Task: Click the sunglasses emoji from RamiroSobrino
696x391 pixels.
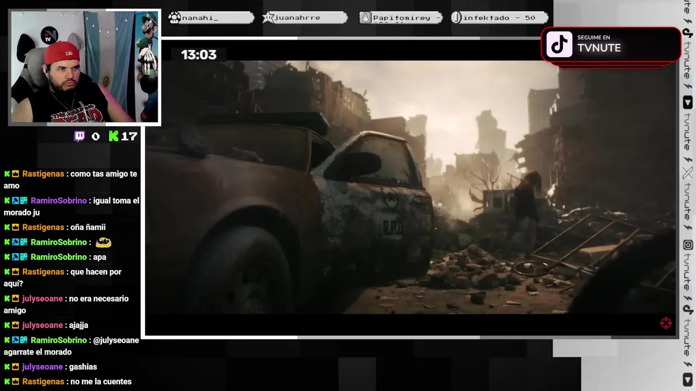Action: (103, 242)
